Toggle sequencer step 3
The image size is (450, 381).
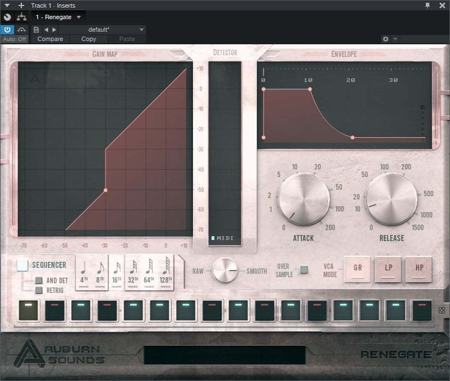point(81,310)
